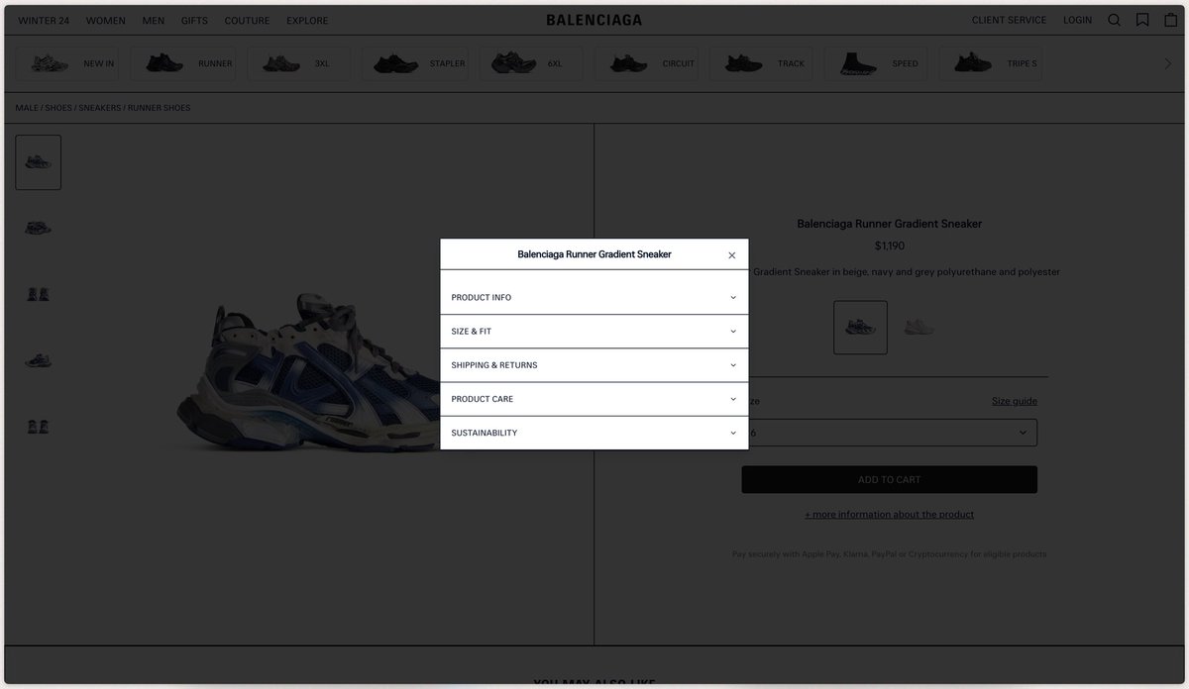Click more information about the product
Image resolution: width=1189 pixels, height=689 pixels.
(890, 515)
